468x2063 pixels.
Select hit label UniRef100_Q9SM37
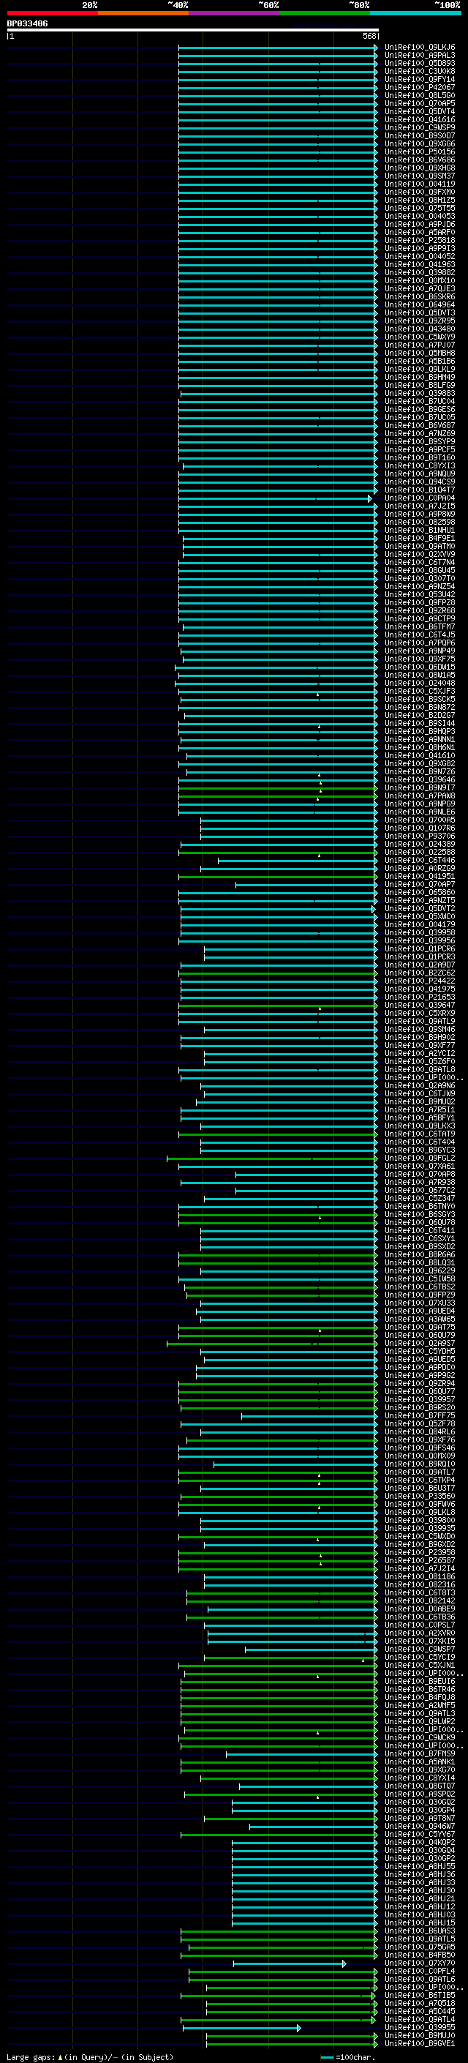tap(419, 176)
